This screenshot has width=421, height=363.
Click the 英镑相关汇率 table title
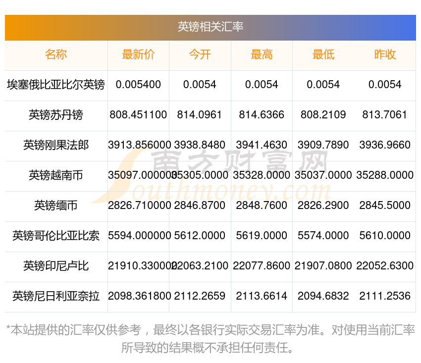pyautogui.click(x=210, y=27)
